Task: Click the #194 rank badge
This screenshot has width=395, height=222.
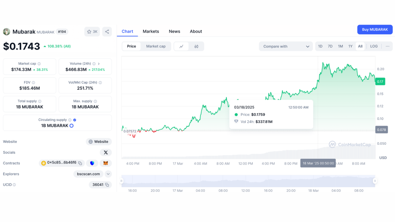Action: pos(62,32)
